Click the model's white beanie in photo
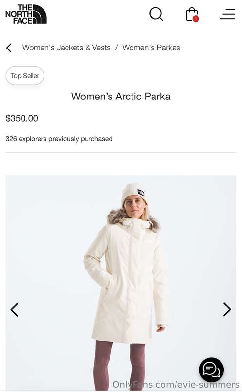Image resolution: width=242 pixels, height=392 pixels. [x=133, y=194]
